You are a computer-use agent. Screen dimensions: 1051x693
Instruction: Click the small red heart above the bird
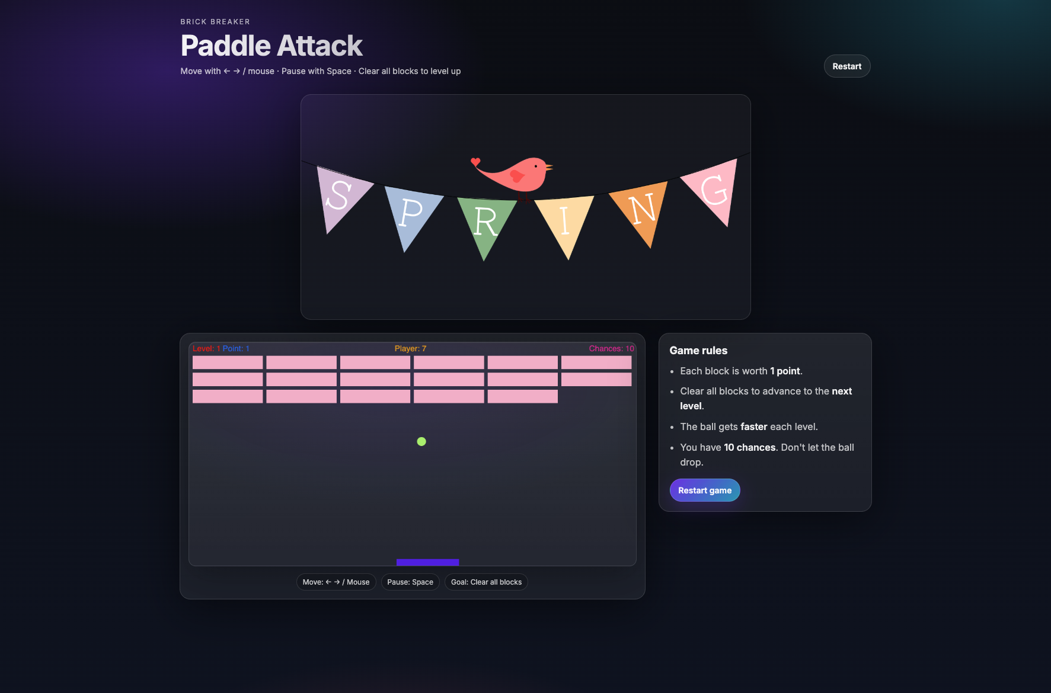point(475,161)
